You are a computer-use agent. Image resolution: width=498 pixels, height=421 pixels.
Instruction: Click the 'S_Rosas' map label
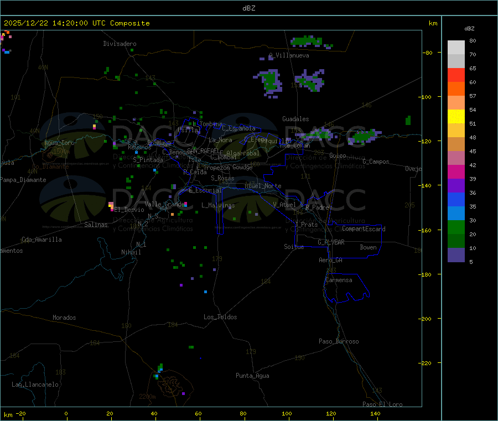[x=222, y=179]
